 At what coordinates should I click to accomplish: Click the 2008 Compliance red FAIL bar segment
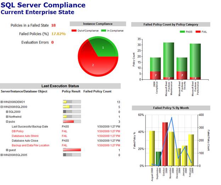tap(155, 76)
